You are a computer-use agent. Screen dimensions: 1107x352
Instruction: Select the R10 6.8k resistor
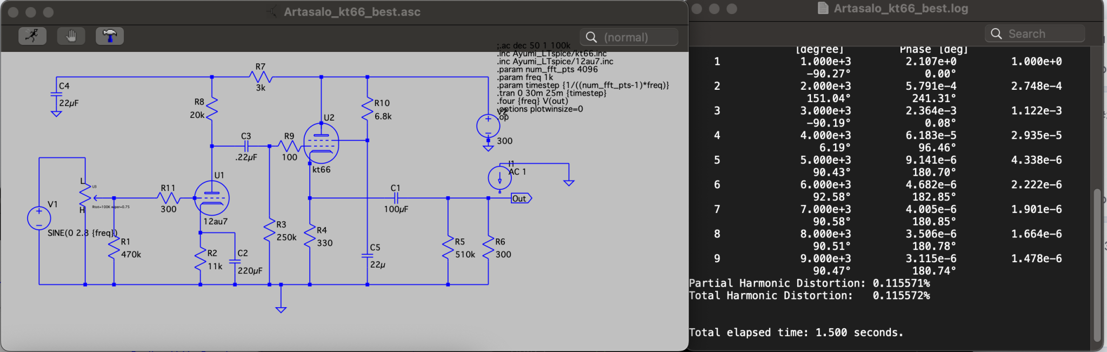tap(367, 109)
